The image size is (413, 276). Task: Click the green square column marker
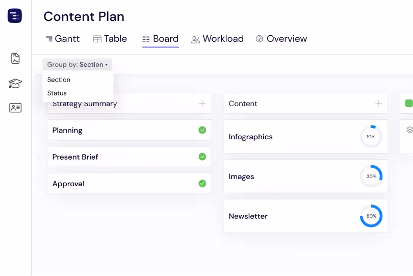tap(409, 104)
